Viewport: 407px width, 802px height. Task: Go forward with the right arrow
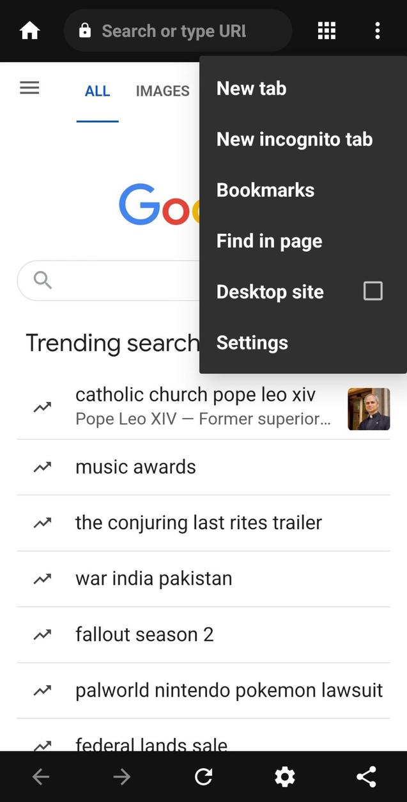[x=121, y=776]
